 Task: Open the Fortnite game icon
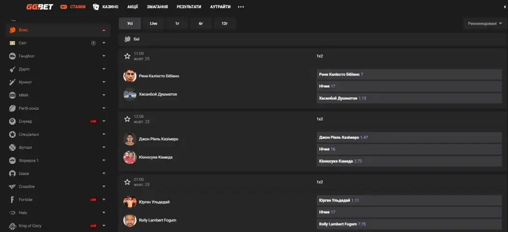[x=13, y=200]
